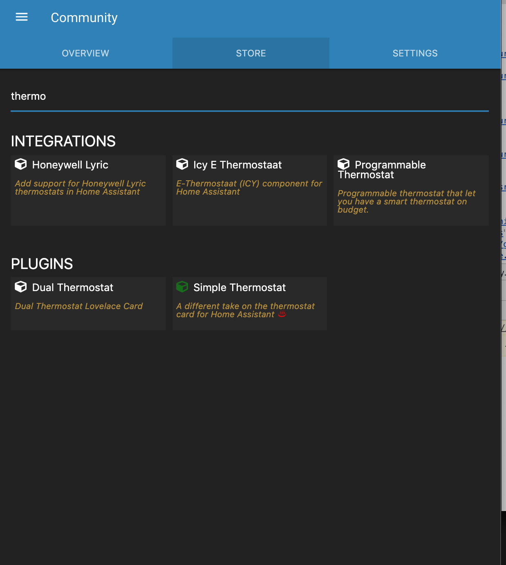This screenshot has width=506, height=565.
Task: Open the navigation drawer hamburger icon
Action: coord(21,17)
